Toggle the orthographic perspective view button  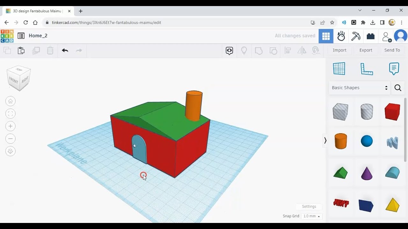(10, 151)
